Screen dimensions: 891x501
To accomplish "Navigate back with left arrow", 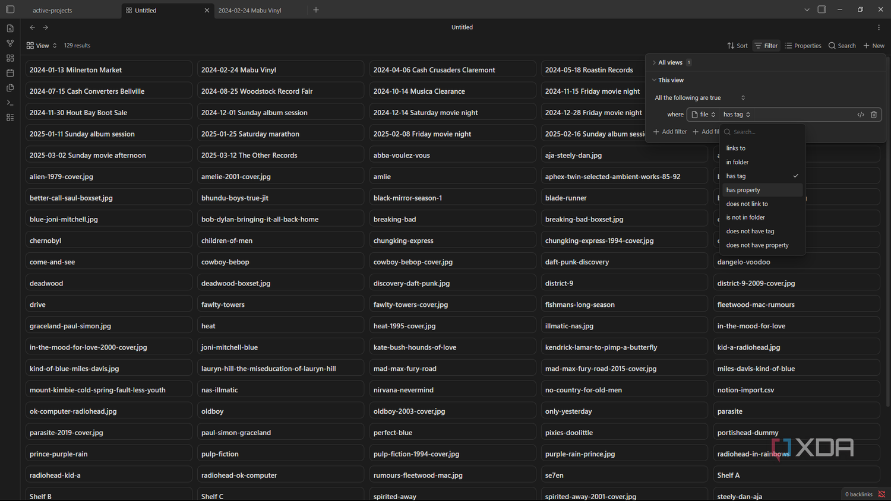I will coord(33,27).
